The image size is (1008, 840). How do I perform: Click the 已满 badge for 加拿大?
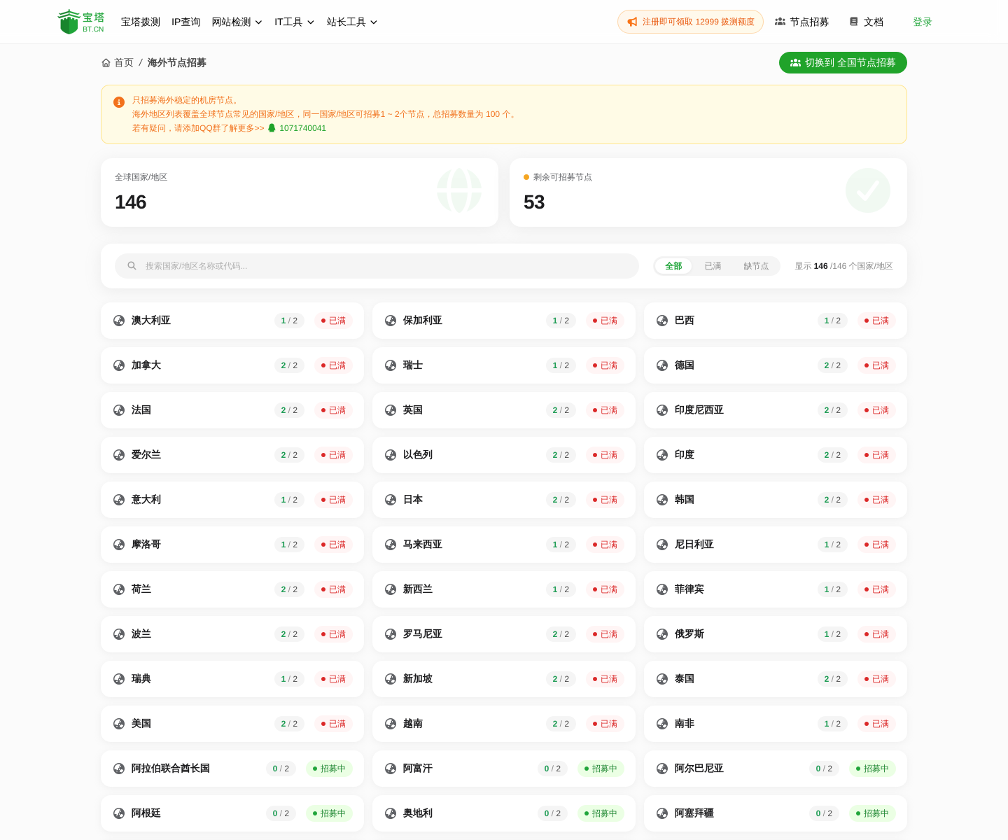click(333, 365)
